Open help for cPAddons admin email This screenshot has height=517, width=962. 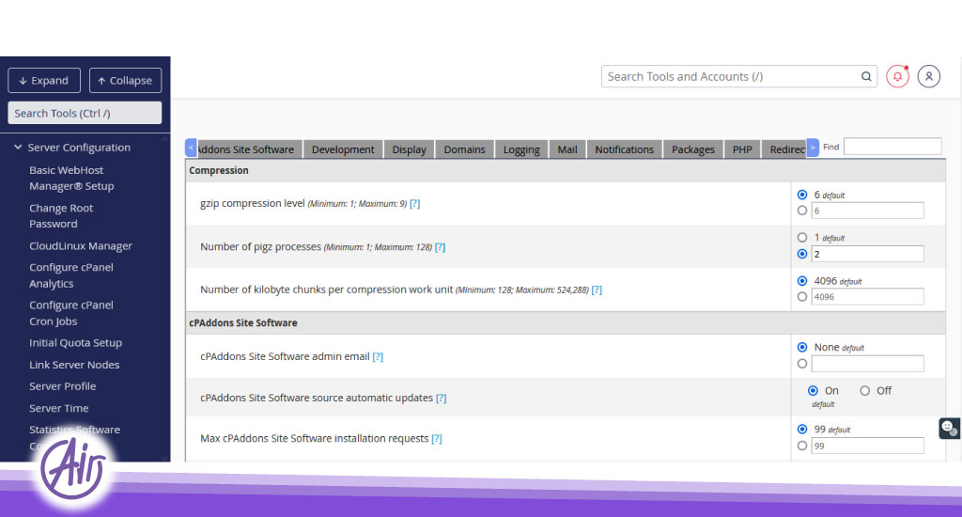click(x=378, y=357)
